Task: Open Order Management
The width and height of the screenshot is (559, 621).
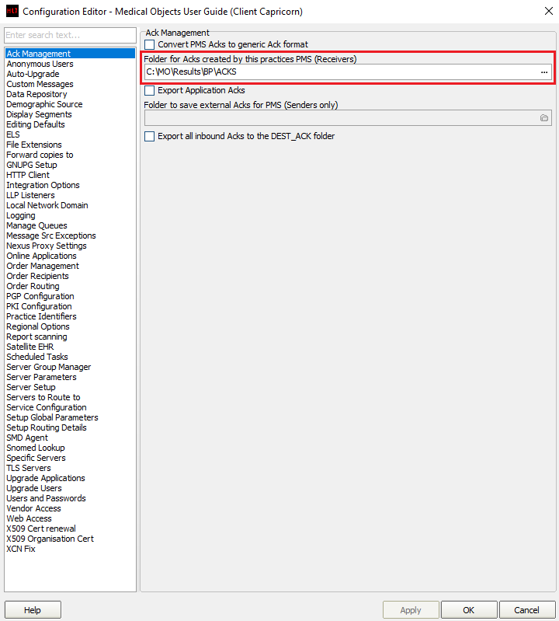Action: coord(43,266)
